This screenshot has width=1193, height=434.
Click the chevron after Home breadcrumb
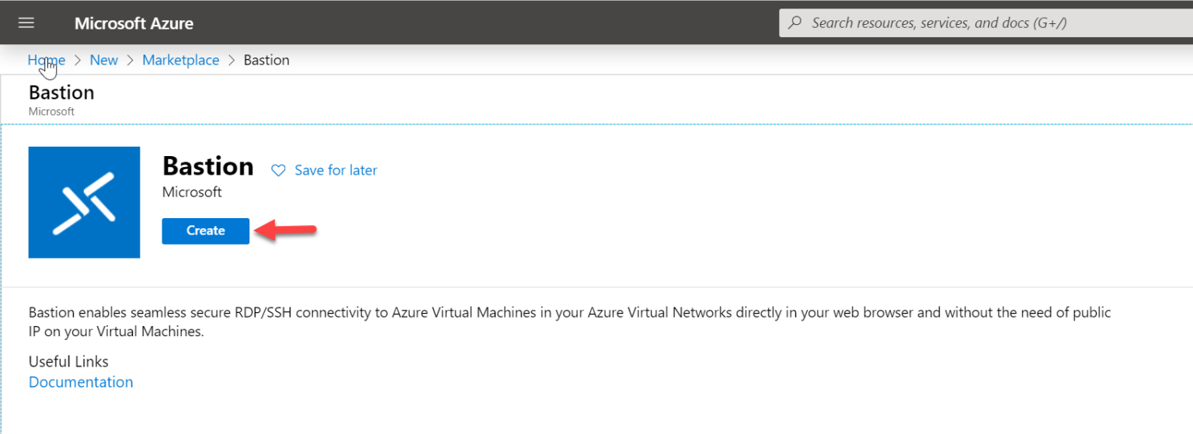click(78, 60)
